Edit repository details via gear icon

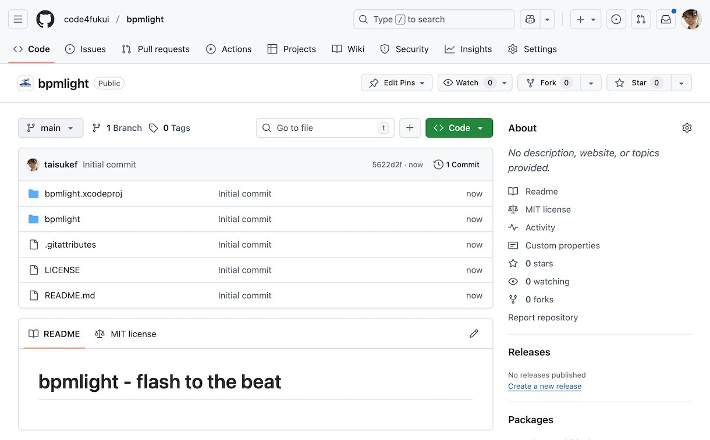(687, 128)
